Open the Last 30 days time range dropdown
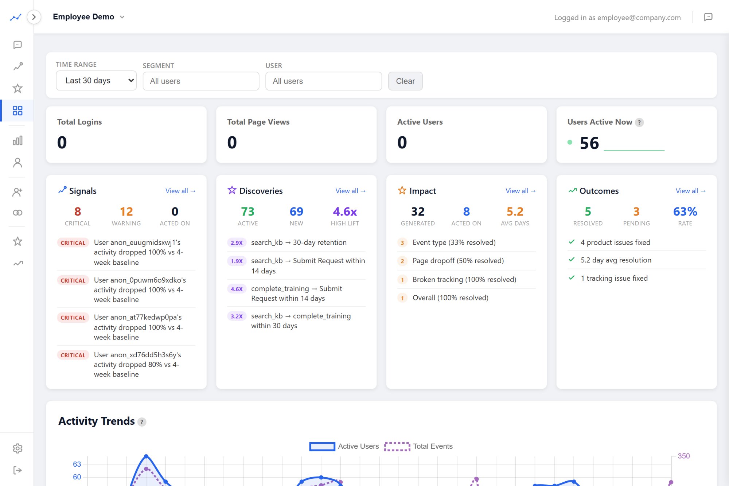Screen dimensions: 729x486 96,81
